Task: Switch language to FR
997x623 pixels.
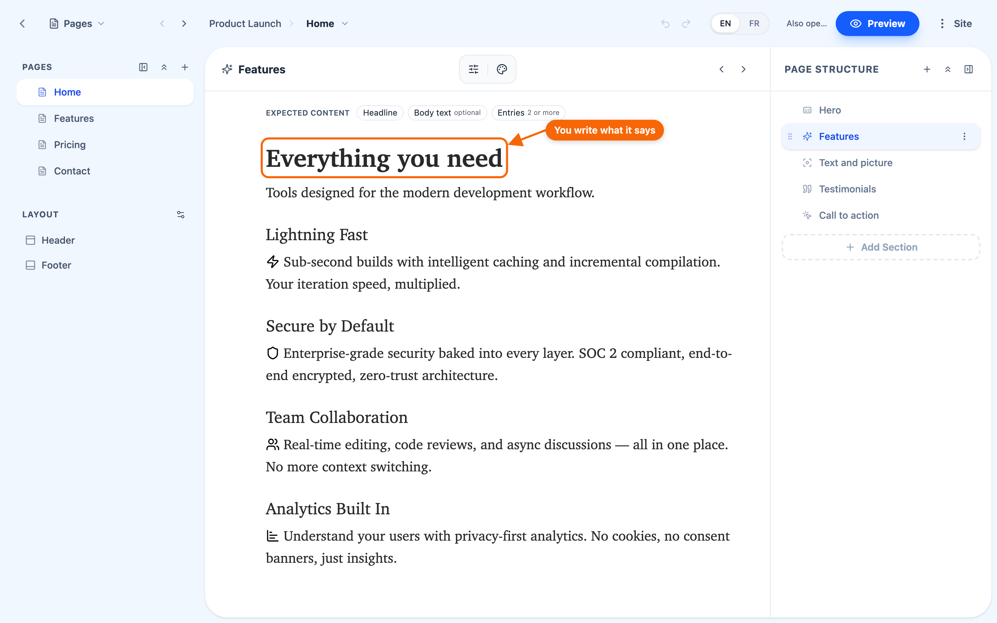Action: click(754, 24)
